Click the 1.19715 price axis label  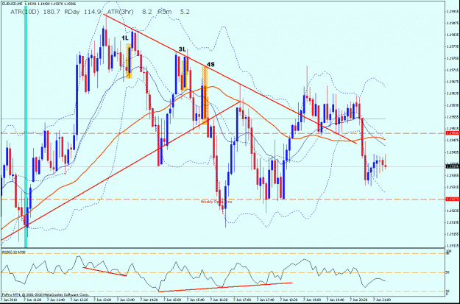click(451, 71)
